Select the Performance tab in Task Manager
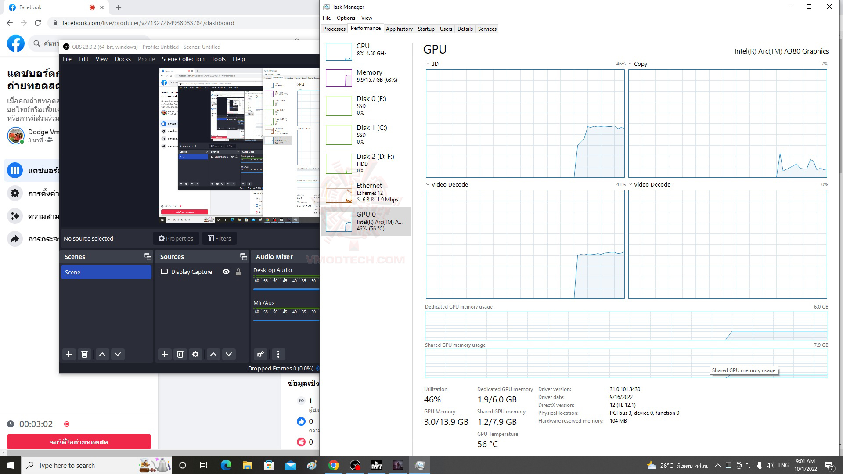 [x=365, y=29]
